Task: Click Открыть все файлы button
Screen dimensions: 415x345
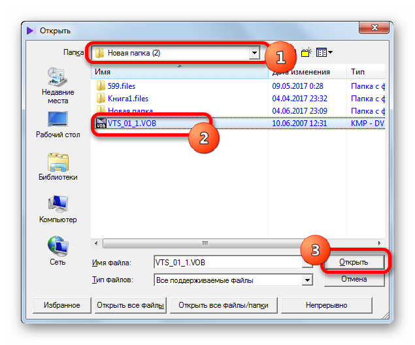Action: click(x=131, y=305)
